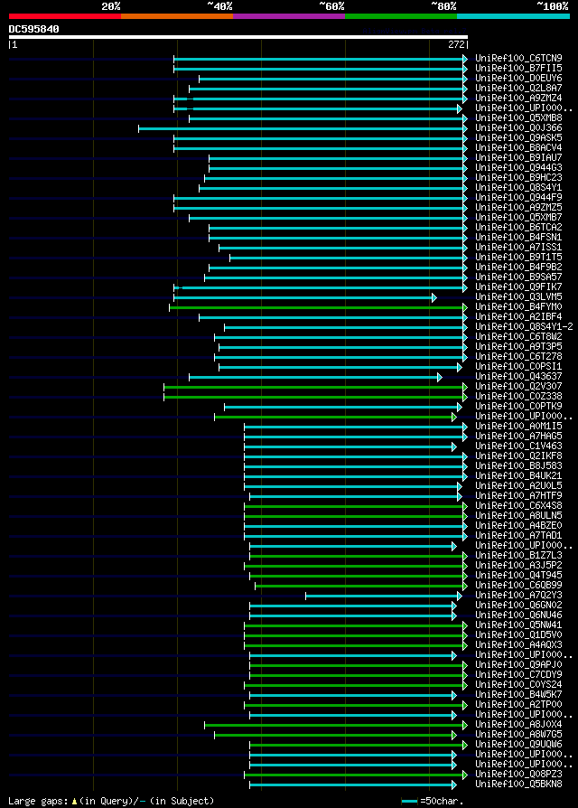Click the label UniRef100_A7HTF9
This screenshot has width=578, height=808.
518,495
